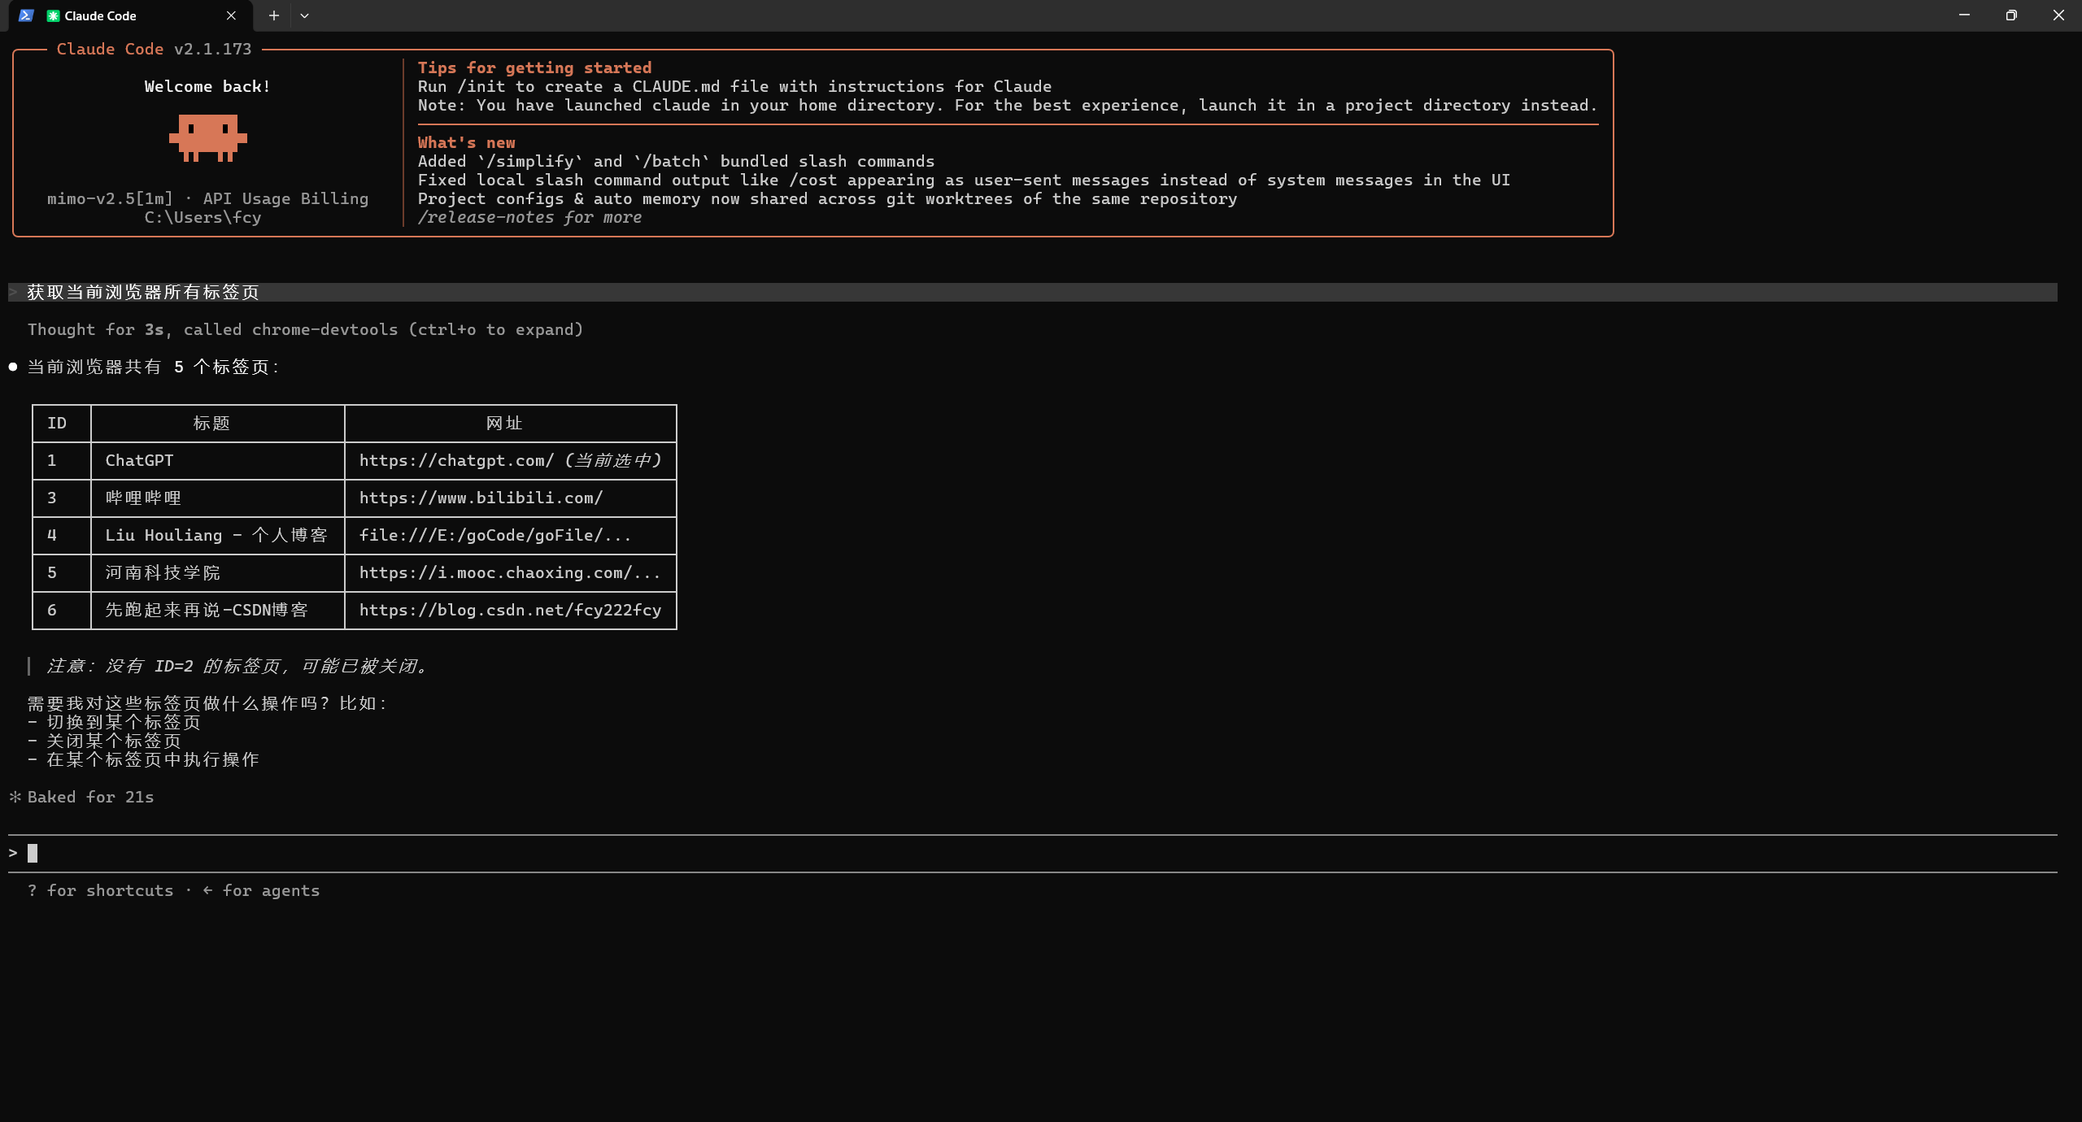Viewport: 2082px width, 1122px height.
Task: Click the 'Added /simplify and /batch' line
Action: [676, 161]
